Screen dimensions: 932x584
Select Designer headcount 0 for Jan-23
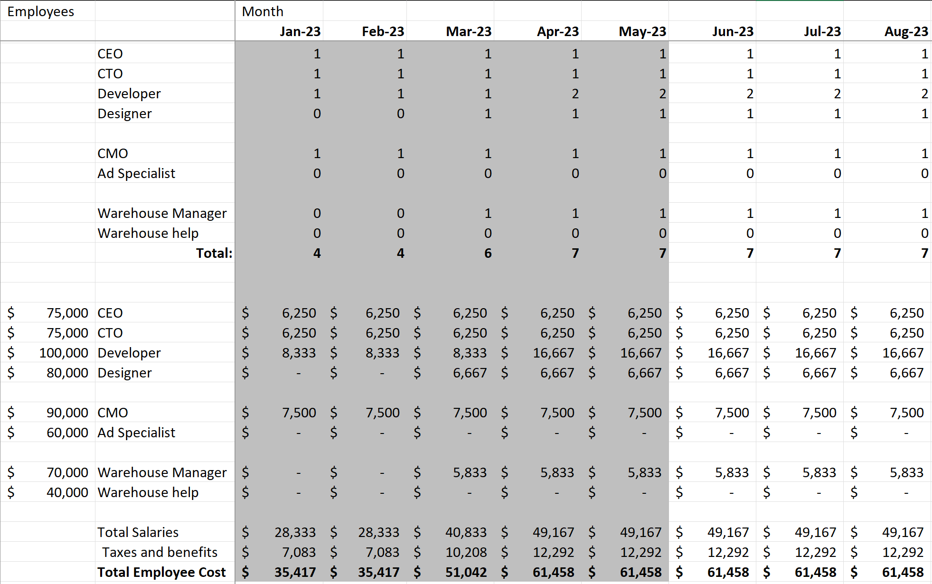click(x=279, y=113)
